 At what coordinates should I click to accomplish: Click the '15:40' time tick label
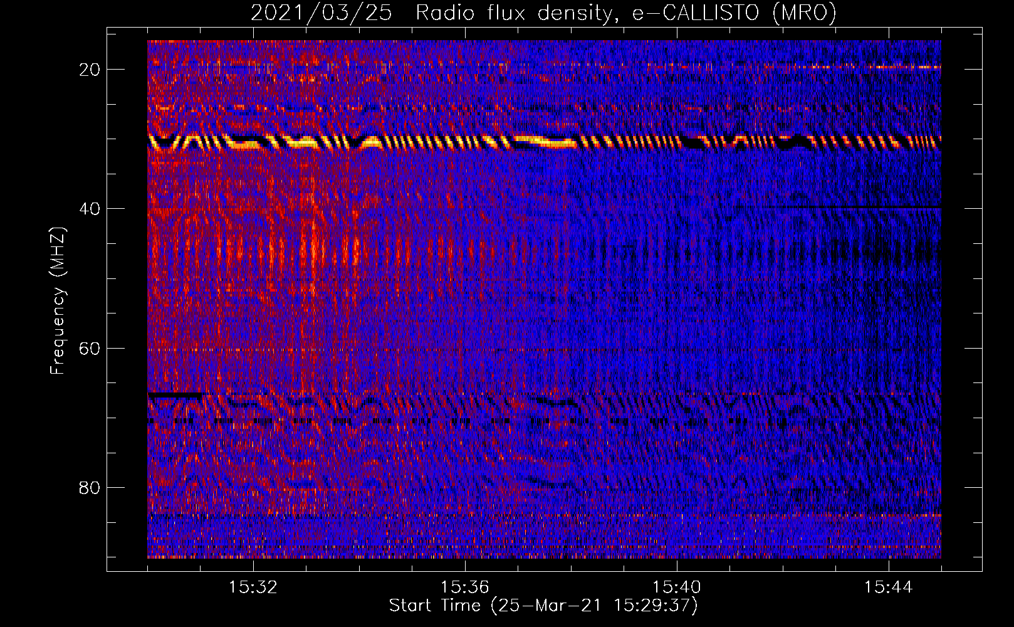click(x=677, y=587)
